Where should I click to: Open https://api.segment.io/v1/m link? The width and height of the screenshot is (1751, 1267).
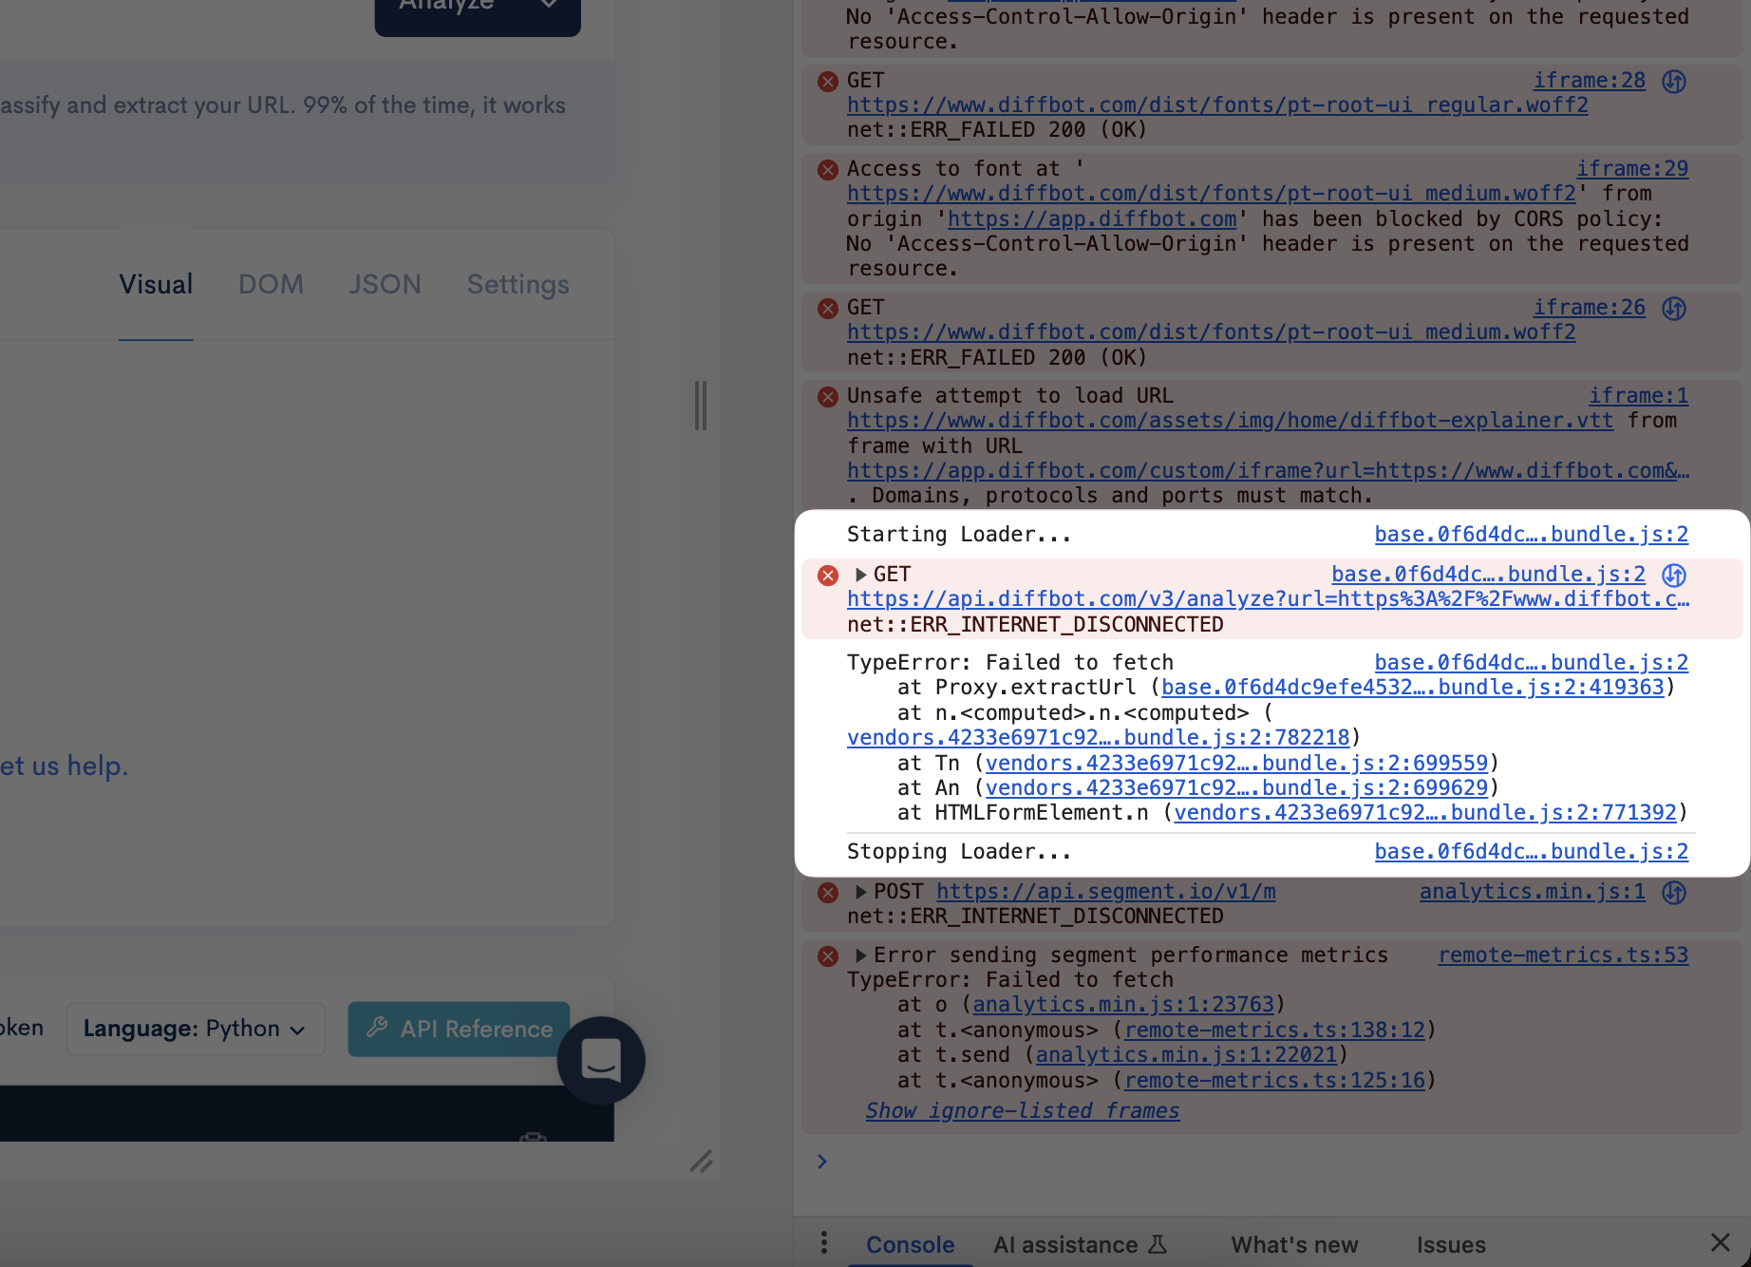[x=1106, y=892]
